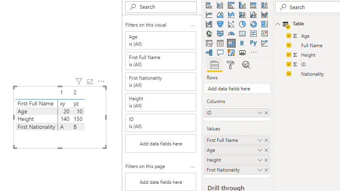Select the Q&A speech bubble visualization
Image resolution: width=340 pixels, height=191 pixels.
click(x=220, y=53)
